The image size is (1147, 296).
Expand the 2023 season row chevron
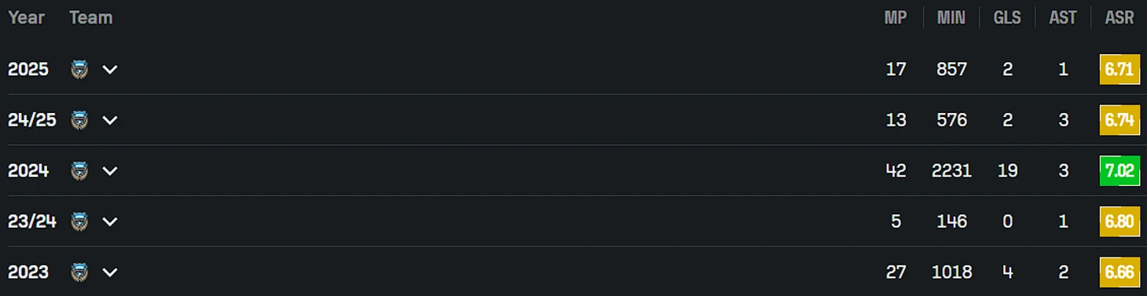pyautogui.click(x=110, y=272)
